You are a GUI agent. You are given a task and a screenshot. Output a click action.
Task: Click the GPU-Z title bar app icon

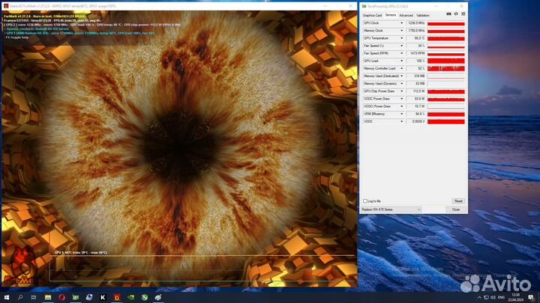(364, 6)
